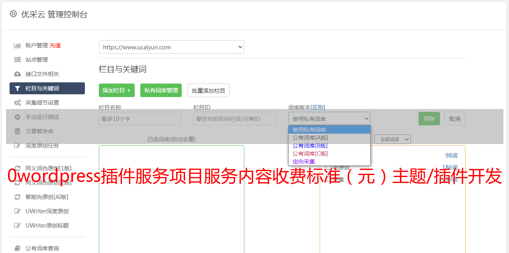Open the 全部词库 filter dropdown
The width and height of the screenshot is (509, 253).
[x=392, y=139]
